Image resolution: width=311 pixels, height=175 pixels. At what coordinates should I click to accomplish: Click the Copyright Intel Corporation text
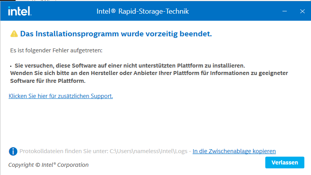[x=48, y=165]
